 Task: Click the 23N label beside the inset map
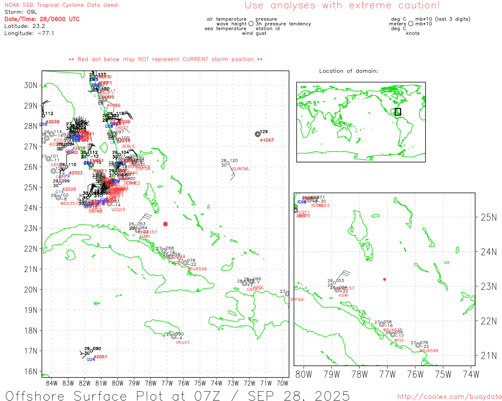coord(489,286)
